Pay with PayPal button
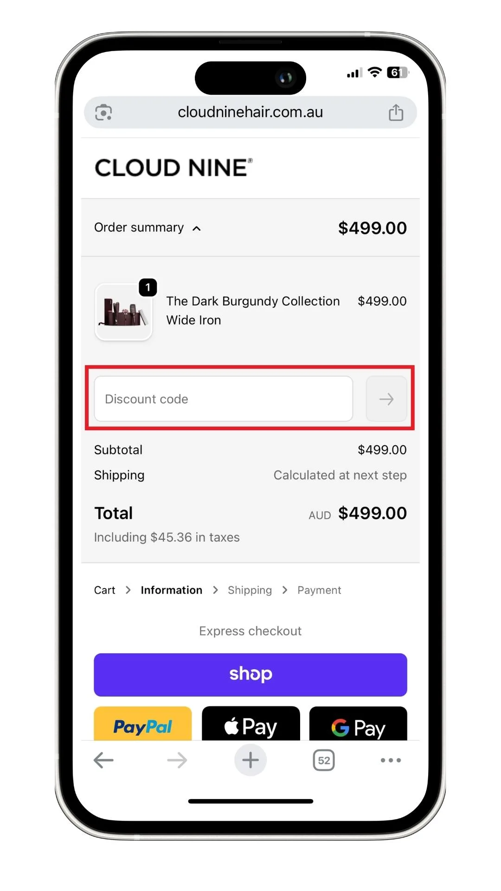The width and height of the screenshot is (501, 891). (143, 724)
